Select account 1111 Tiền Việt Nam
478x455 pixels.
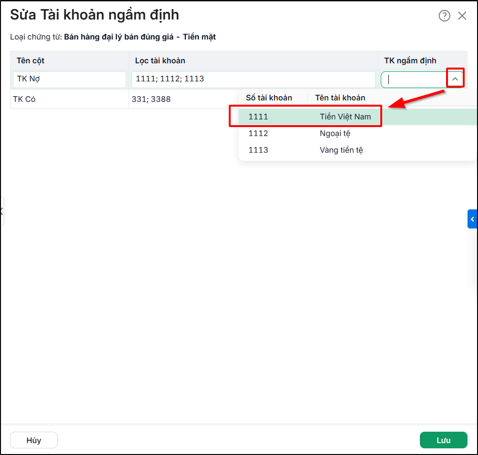coord(357,117)
